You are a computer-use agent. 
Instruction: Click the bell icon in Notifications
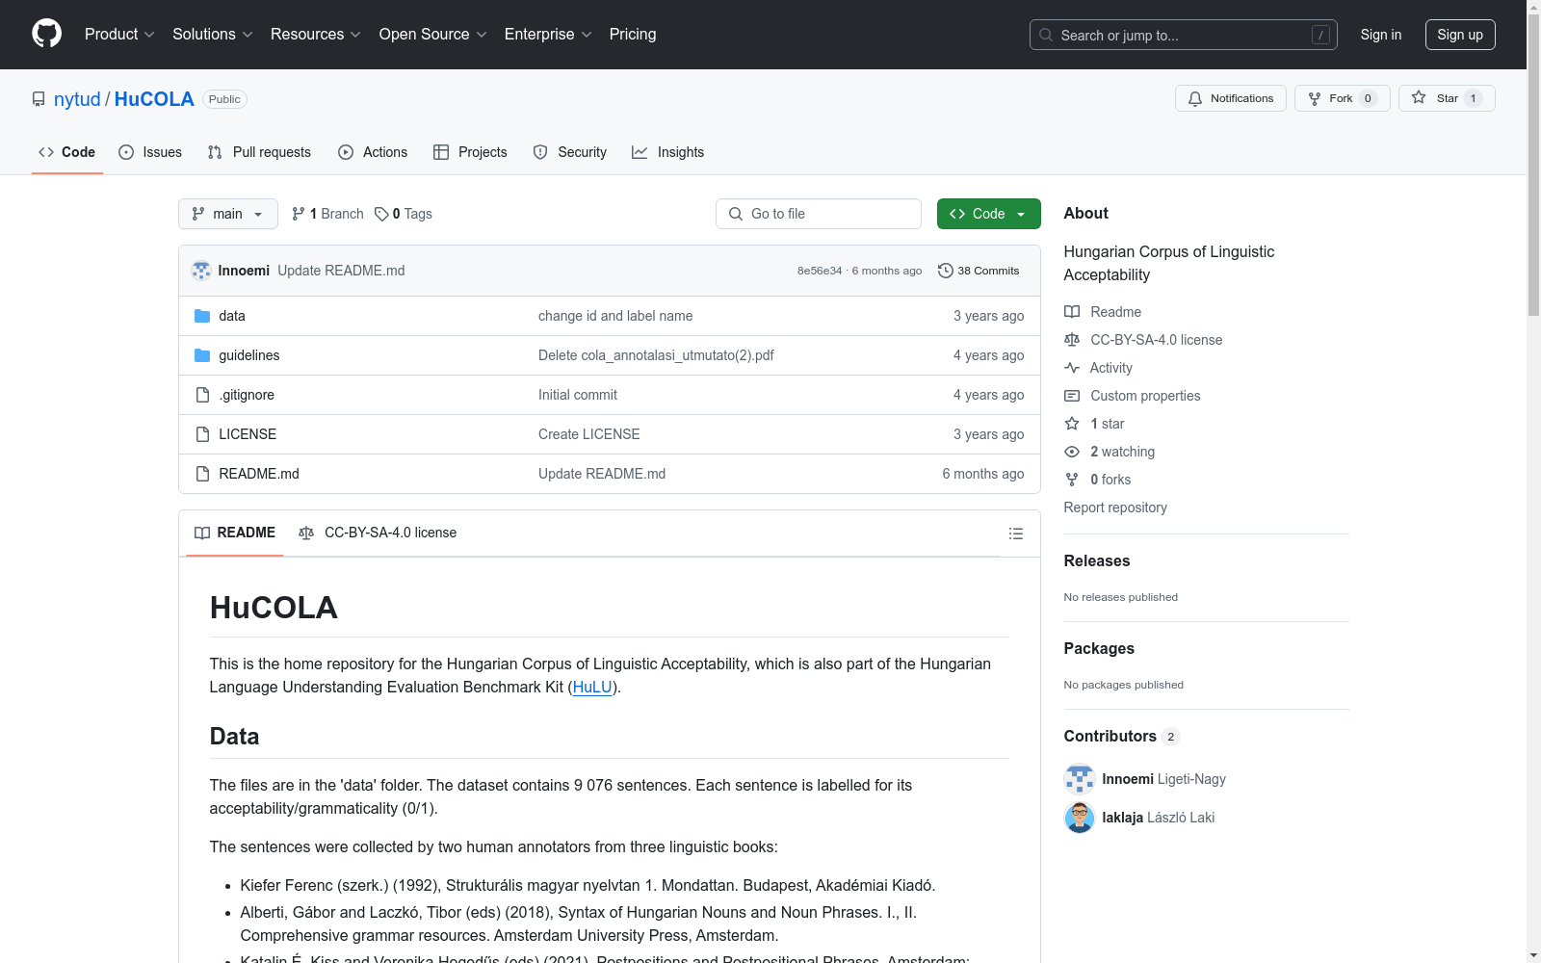(x=1195, y=98)
